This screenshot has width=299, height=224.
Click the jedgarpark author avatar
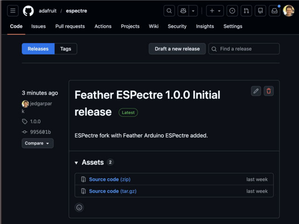click(x=25, y=104)
